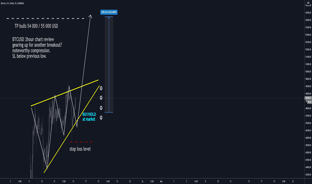Click the 44000.00 price axis label
This screenshot has height=184, width=312.
pos(308,167)
